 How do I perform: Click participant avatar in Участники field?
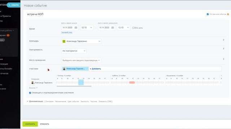[x=64, y=68]
